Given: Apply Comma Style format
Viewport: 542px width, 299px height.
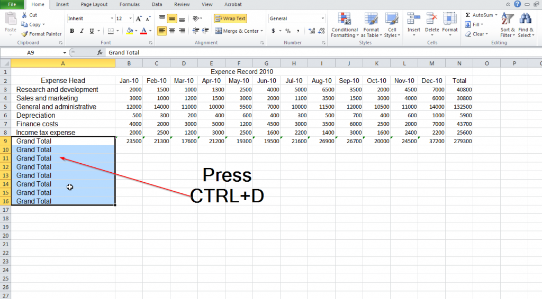Looking at the screenshot, I should coord(298,31).
